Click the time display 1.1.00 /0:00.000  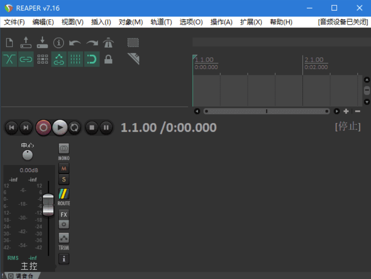169,127
